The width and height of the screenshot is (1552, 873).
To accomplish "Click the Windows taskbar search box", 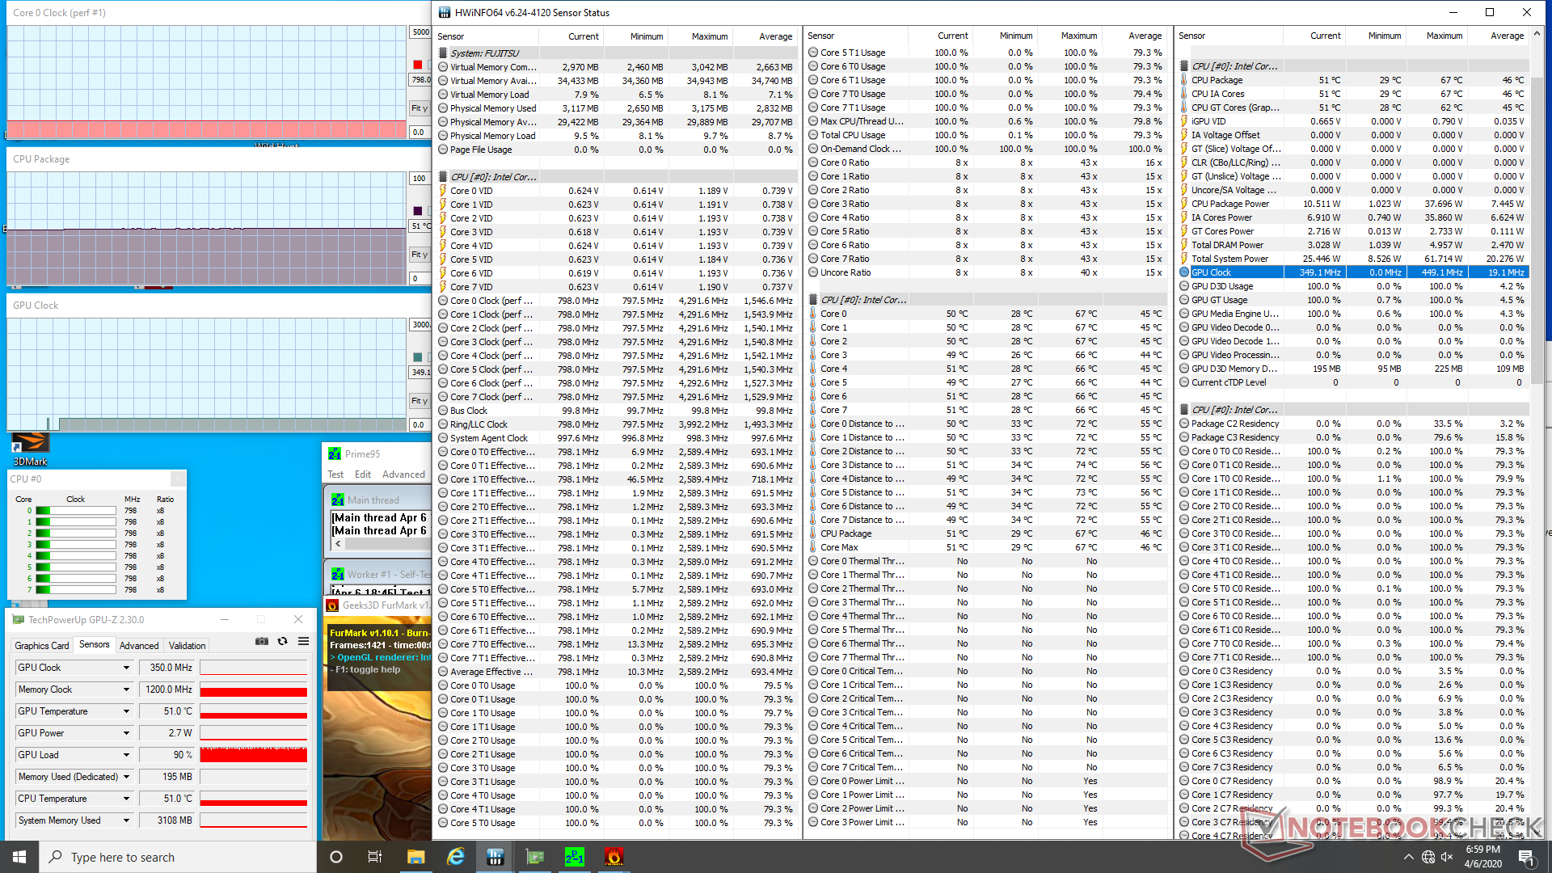I will (x=178, y=857).
